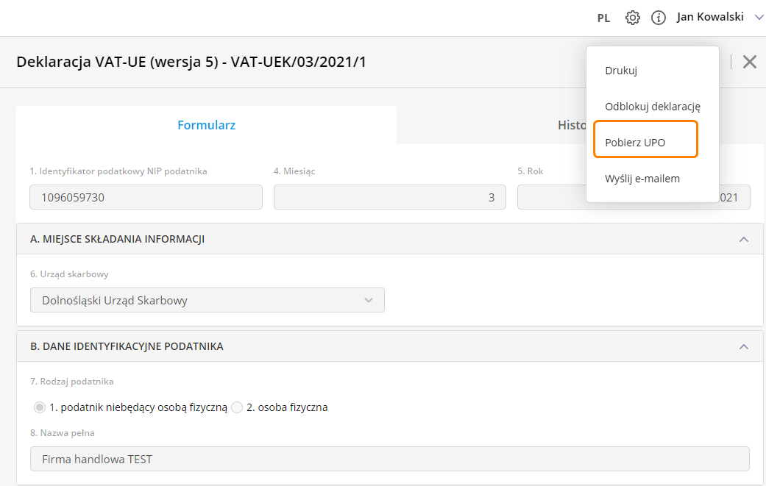Select radio '2. osoba fizyczna'
Viewport: 766px width, 486px height.
point(237,407)
